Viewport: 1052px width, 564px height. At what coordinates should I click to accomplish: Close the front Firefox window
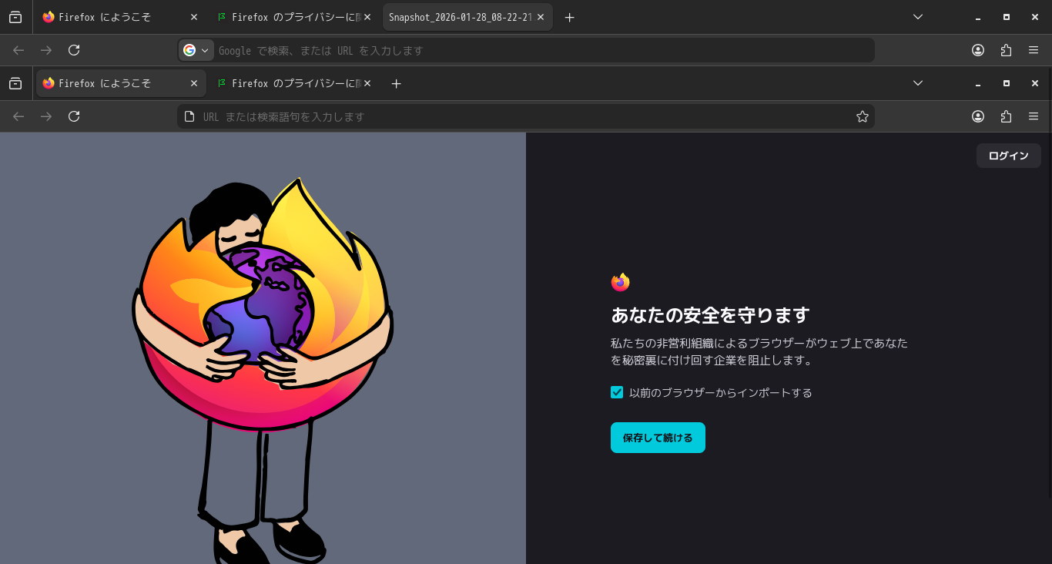click(x=1034, y=83)
